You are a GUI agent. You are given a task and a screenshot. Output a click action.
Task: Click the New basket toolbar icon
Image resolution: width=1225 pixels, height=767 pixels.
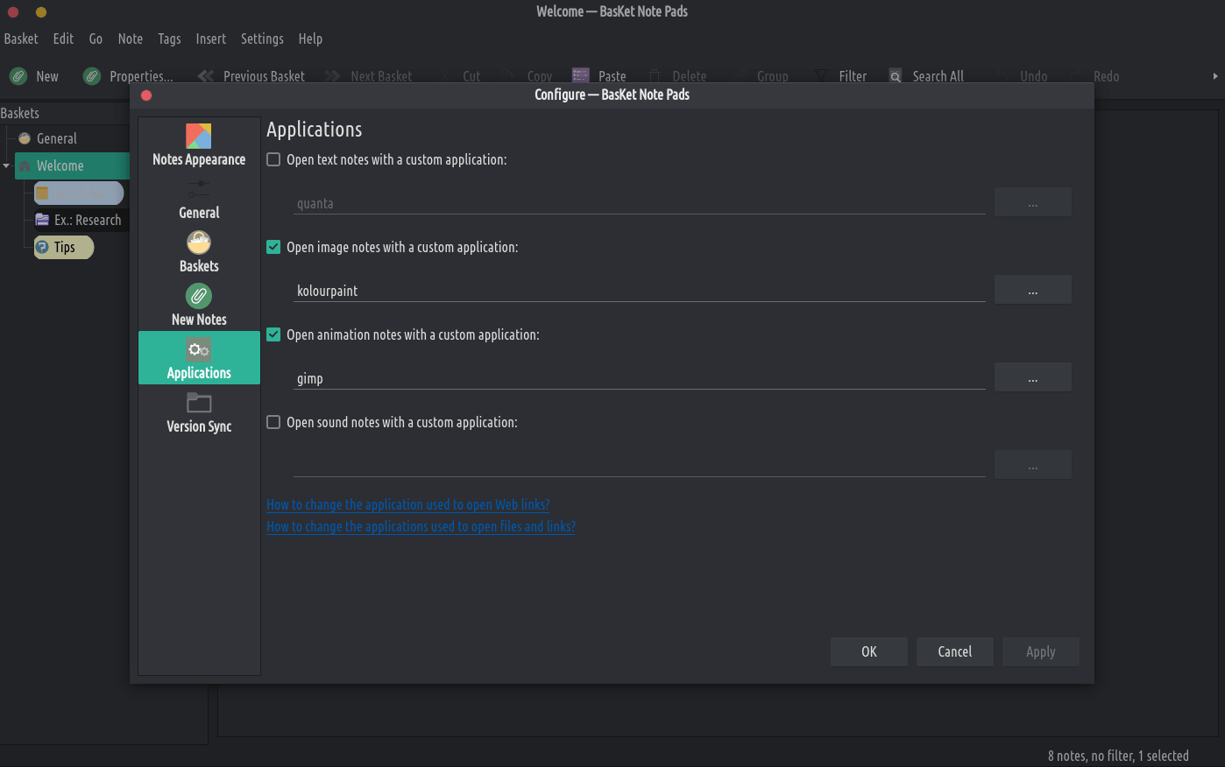click(x=18, y=76)
